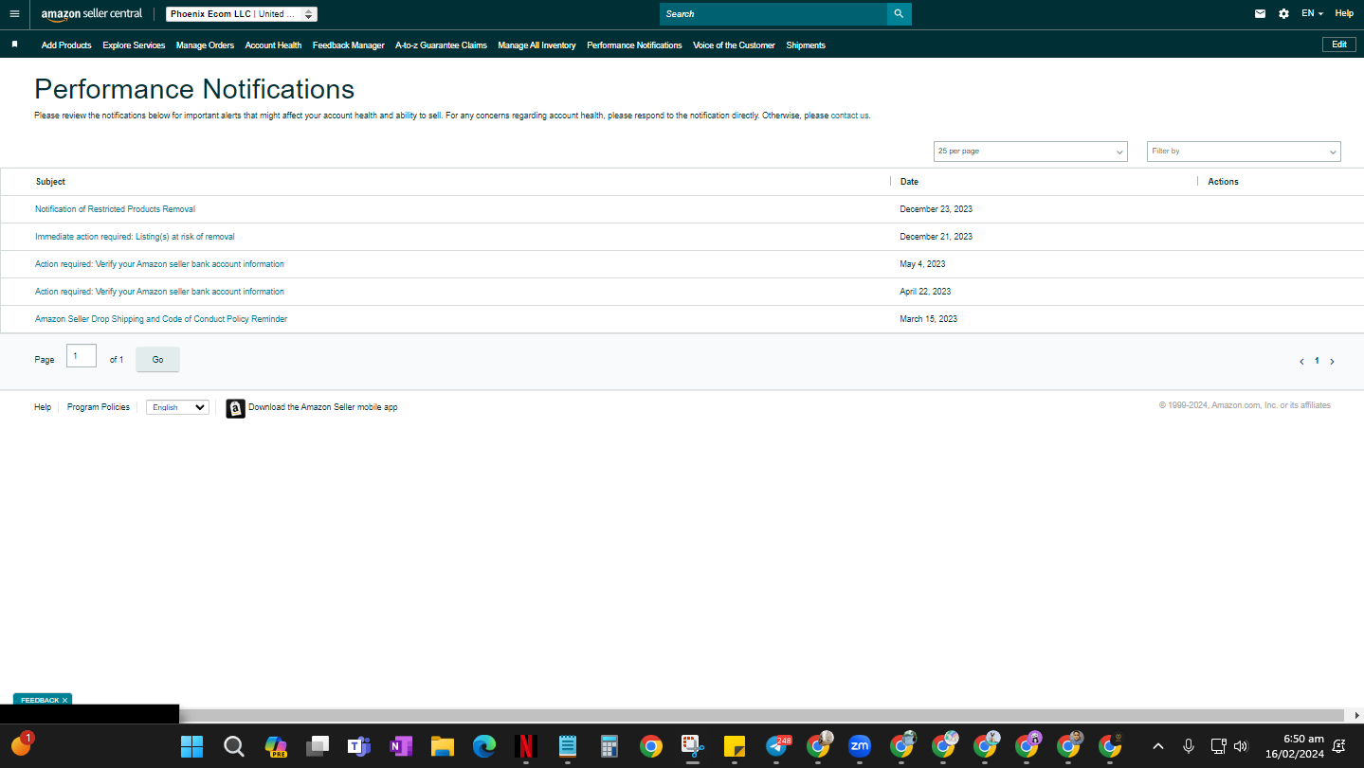The height and width of the screenshot is (768, 1364).
Task: Open OneNote from the taskbar
Action: point(400,746)
